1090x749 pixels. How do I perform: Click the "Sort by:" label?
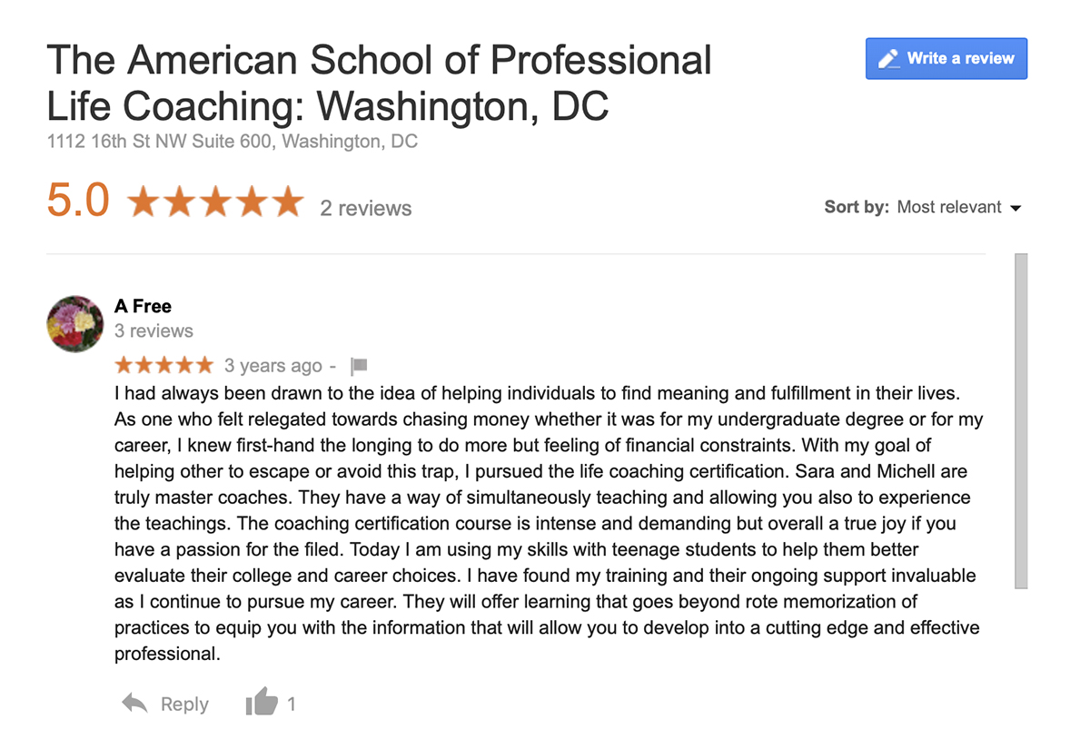[857, 207]
